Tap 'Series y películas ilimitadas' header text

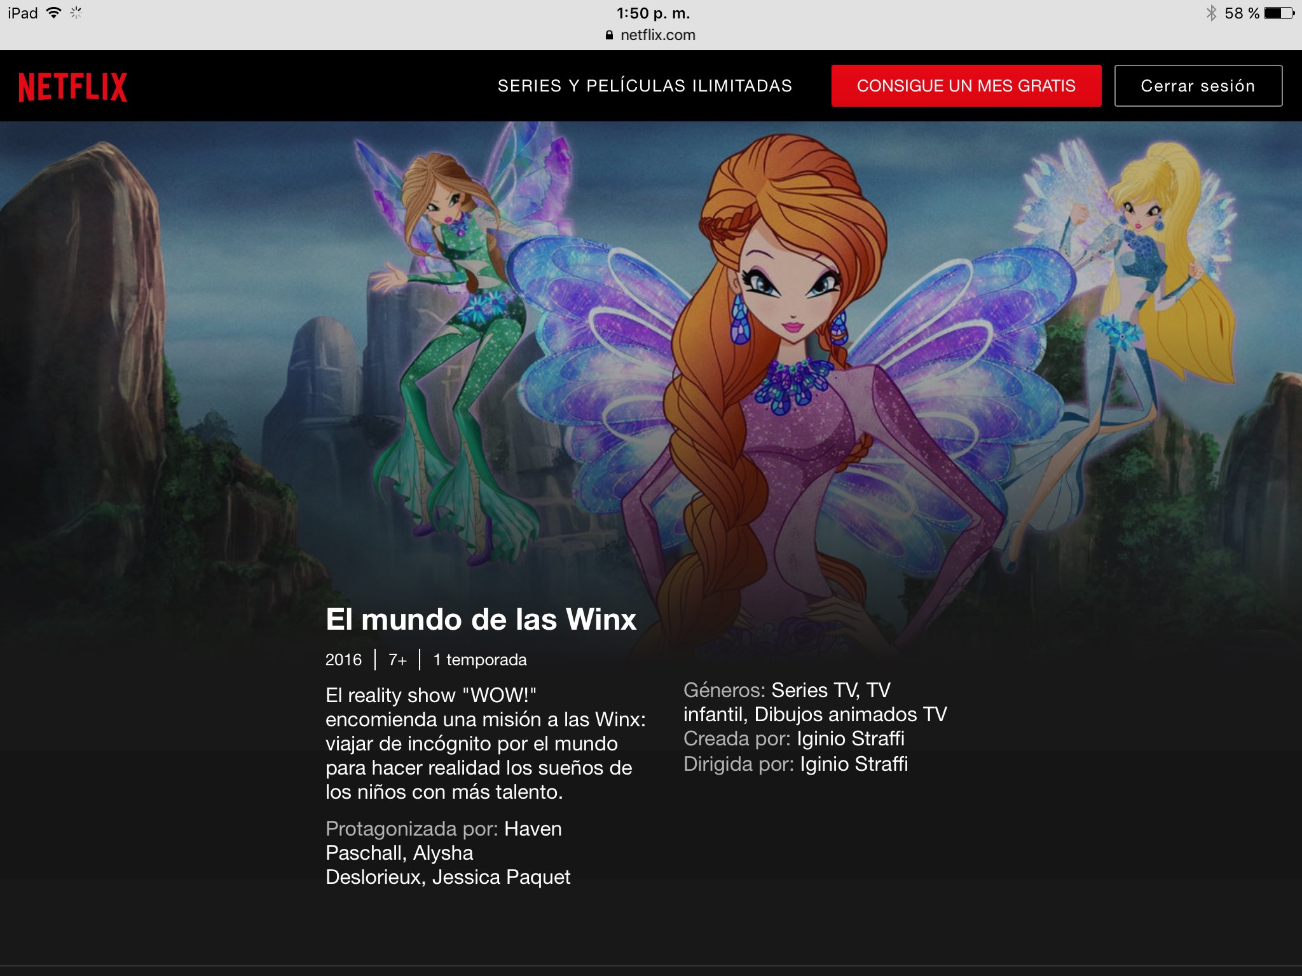[645, 86]
